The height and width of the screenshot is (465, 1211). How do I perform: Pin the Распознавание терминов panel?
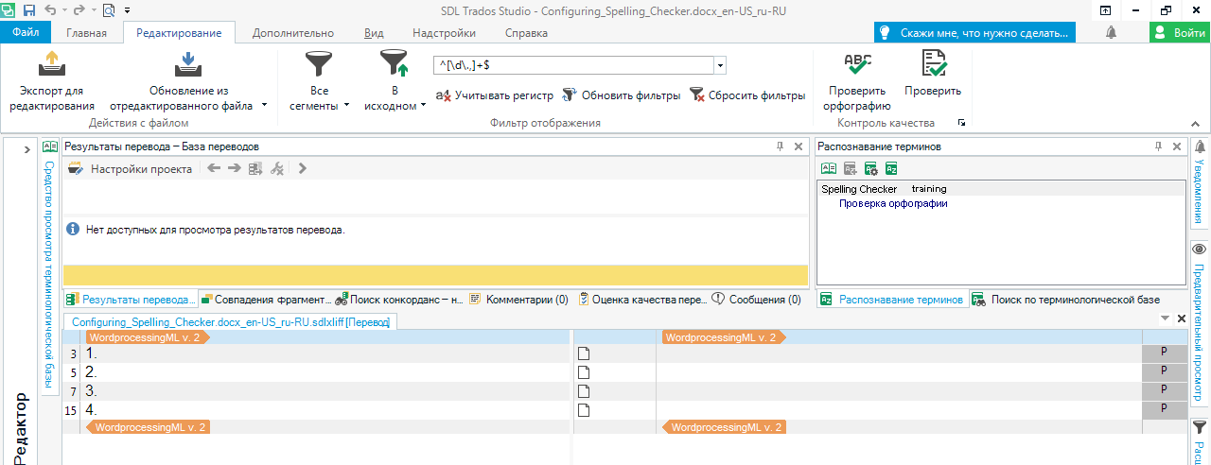[x=1158, y=146]
